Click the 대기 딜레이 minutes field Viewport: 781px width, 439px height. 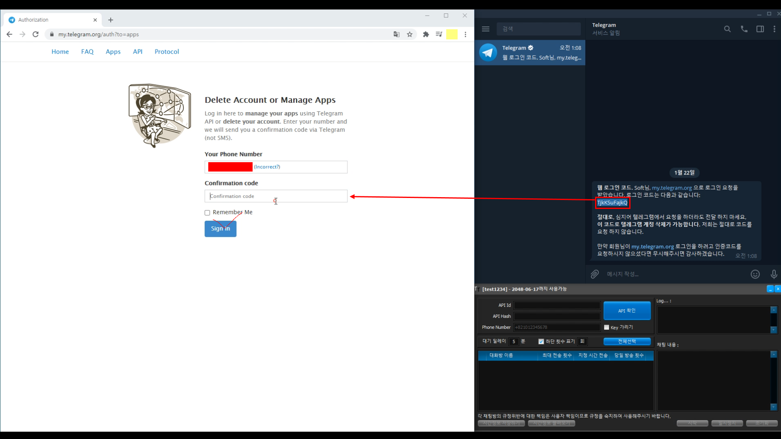pos(514,341)
